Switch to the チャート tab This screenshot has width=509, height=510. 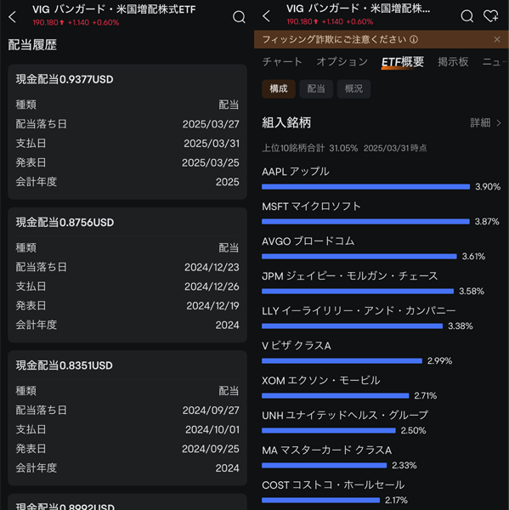click(x=282, y=62)
